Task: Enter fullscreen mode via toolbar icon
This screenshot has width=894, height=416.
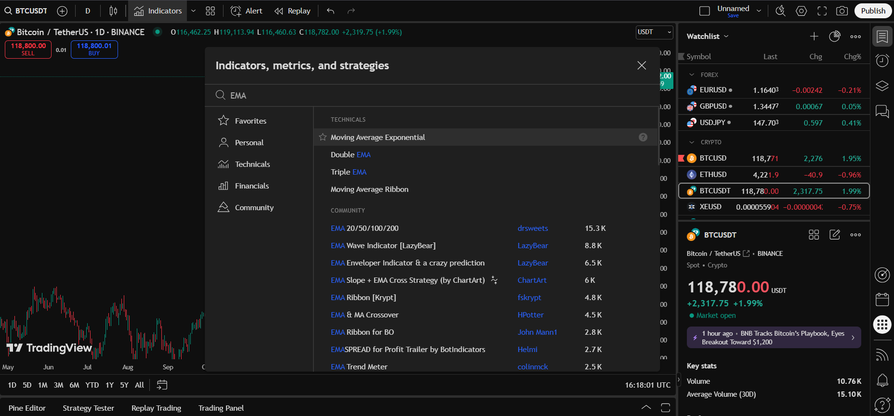Action: click(822, 11)
